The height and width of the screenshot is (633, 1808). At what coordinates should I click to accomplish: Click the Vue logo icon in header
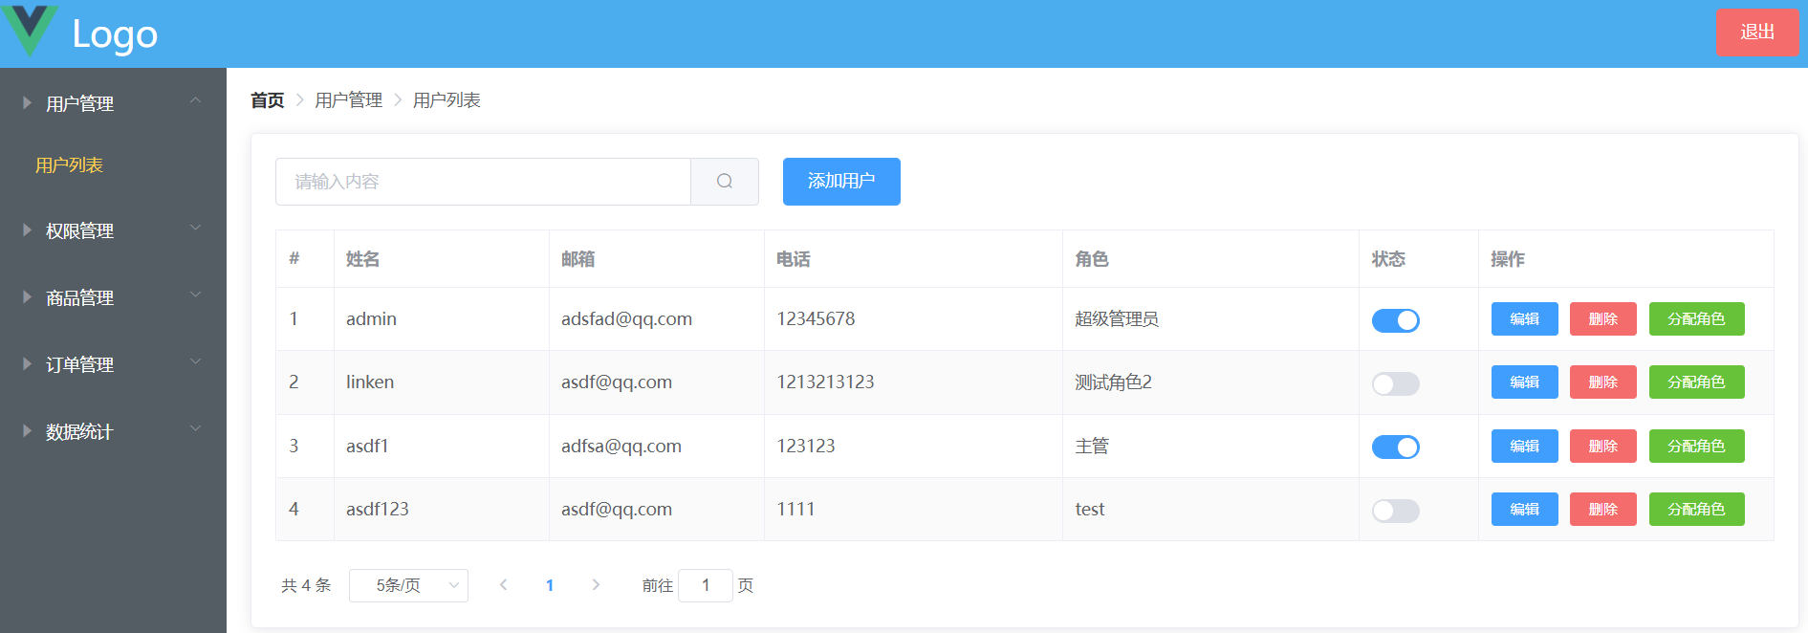pos(30,30)
